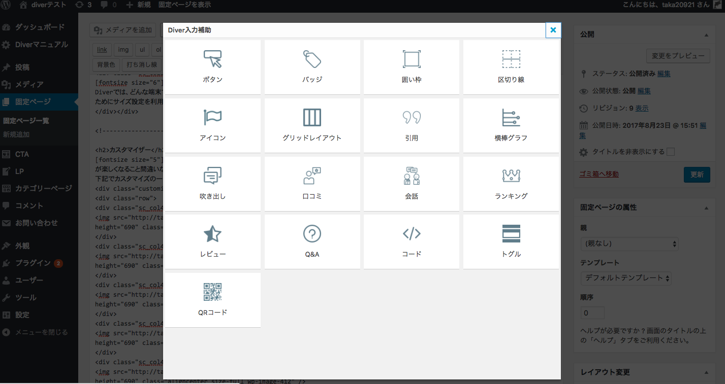Insert a ランキング crown icon
Viewport: 725px width, 384px height.
[x=511, y=176]
